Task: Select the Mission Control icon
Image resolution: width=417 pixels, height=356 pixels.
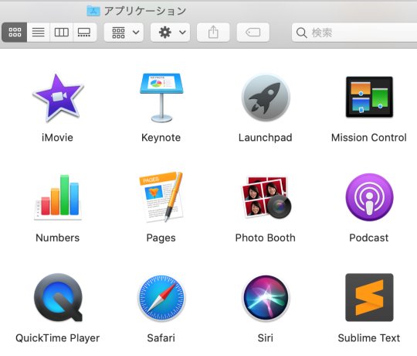Action: pos(369,97)
